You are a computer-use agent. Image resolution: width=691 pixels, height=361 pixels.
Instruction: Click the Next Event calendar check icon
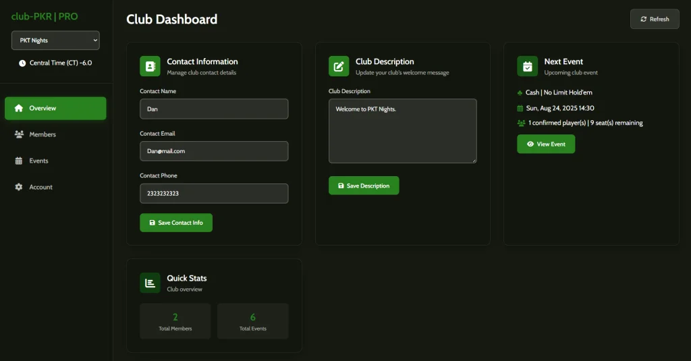pos(527,66)
